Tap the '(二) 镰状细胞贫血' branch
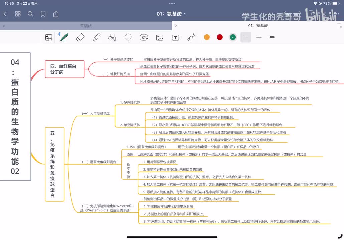This screenshot has width=344, height=240. coord(116,74)
